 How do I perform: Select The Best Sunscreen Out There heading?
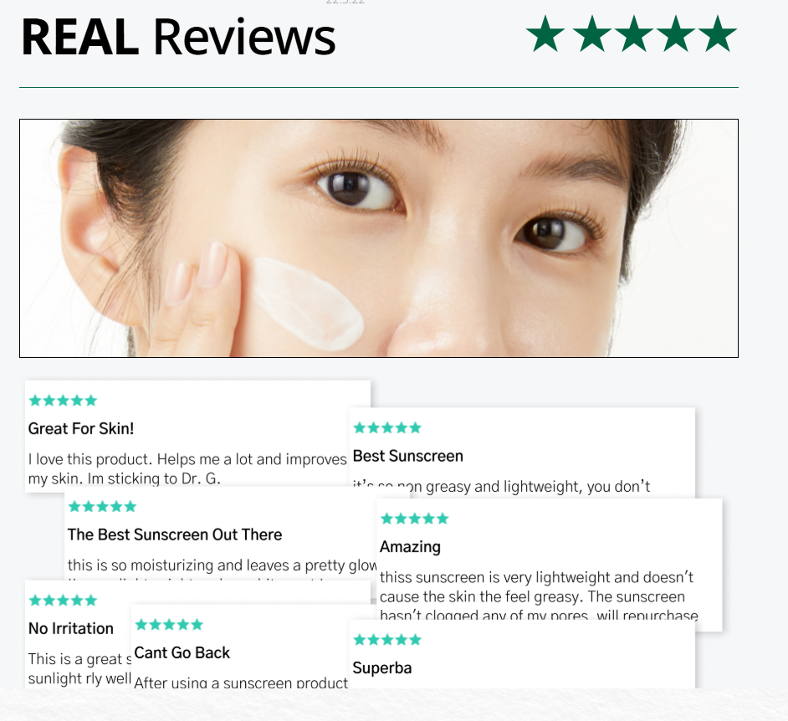coord(175,534)
